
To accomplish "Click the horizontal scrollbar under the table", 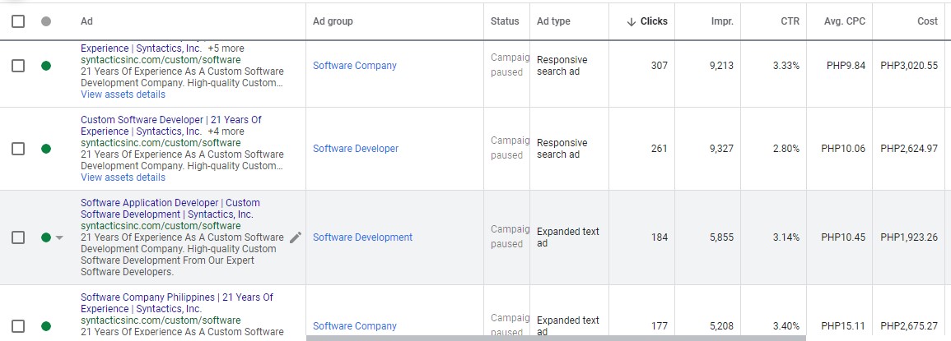I will pos(556,338).
